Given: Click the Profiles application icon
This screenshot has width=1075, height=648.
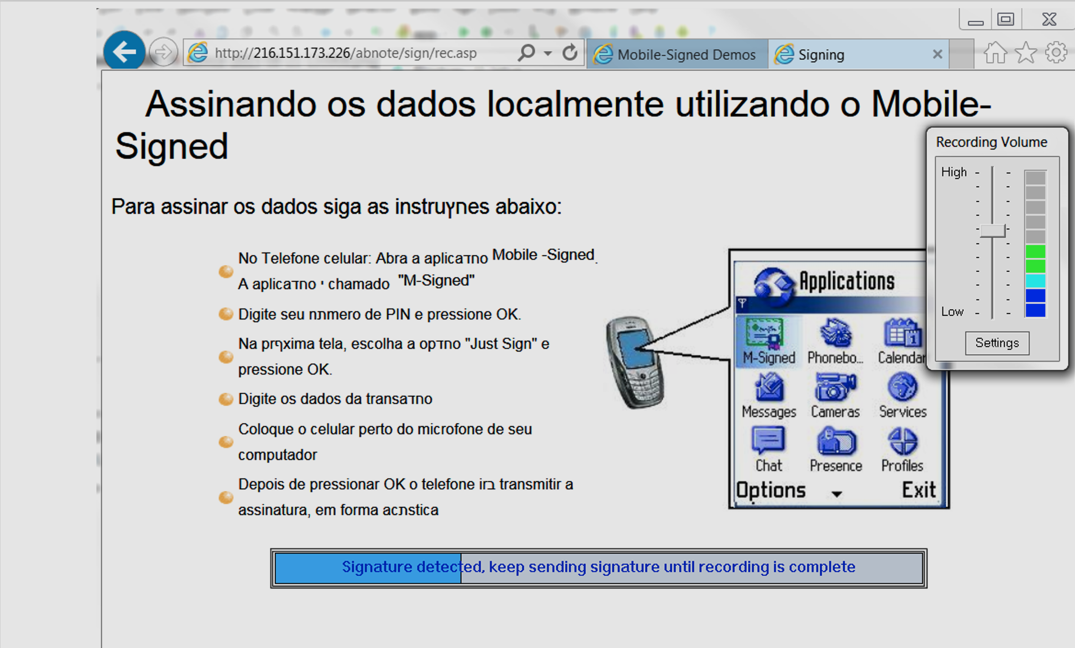Looking at the screenshot, I should coord(902,450).
